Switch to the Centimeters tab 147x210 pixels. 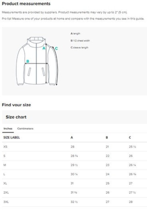tap(25, 129)
